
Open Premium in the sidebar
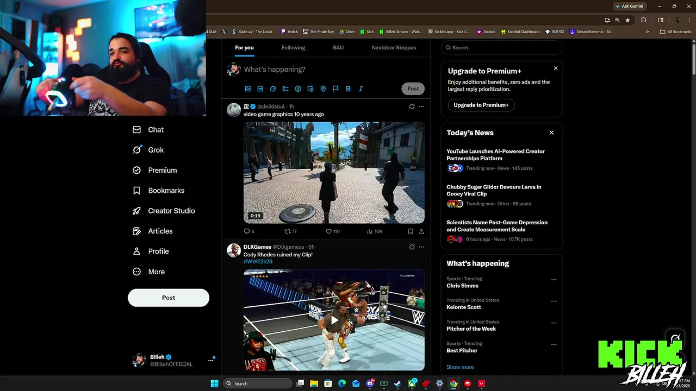pyautogui.click(x=155, y=171)
